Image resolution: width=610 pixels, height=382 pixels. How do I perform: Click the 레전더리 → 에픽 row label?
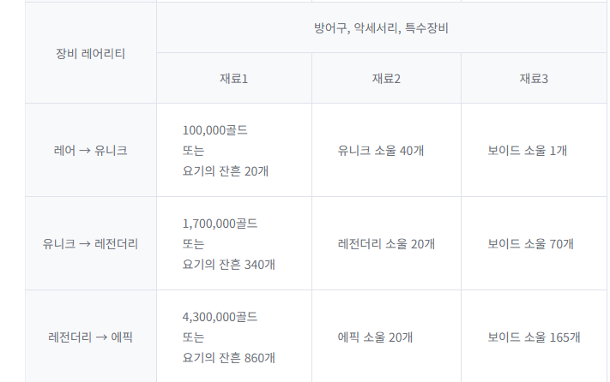click(x=90, y=337)
